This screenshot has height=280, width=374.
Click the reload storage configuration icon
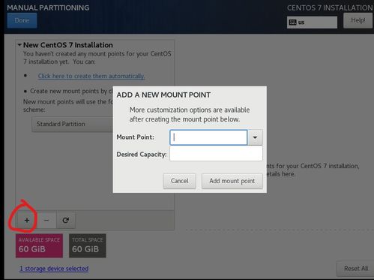point(66,220)
